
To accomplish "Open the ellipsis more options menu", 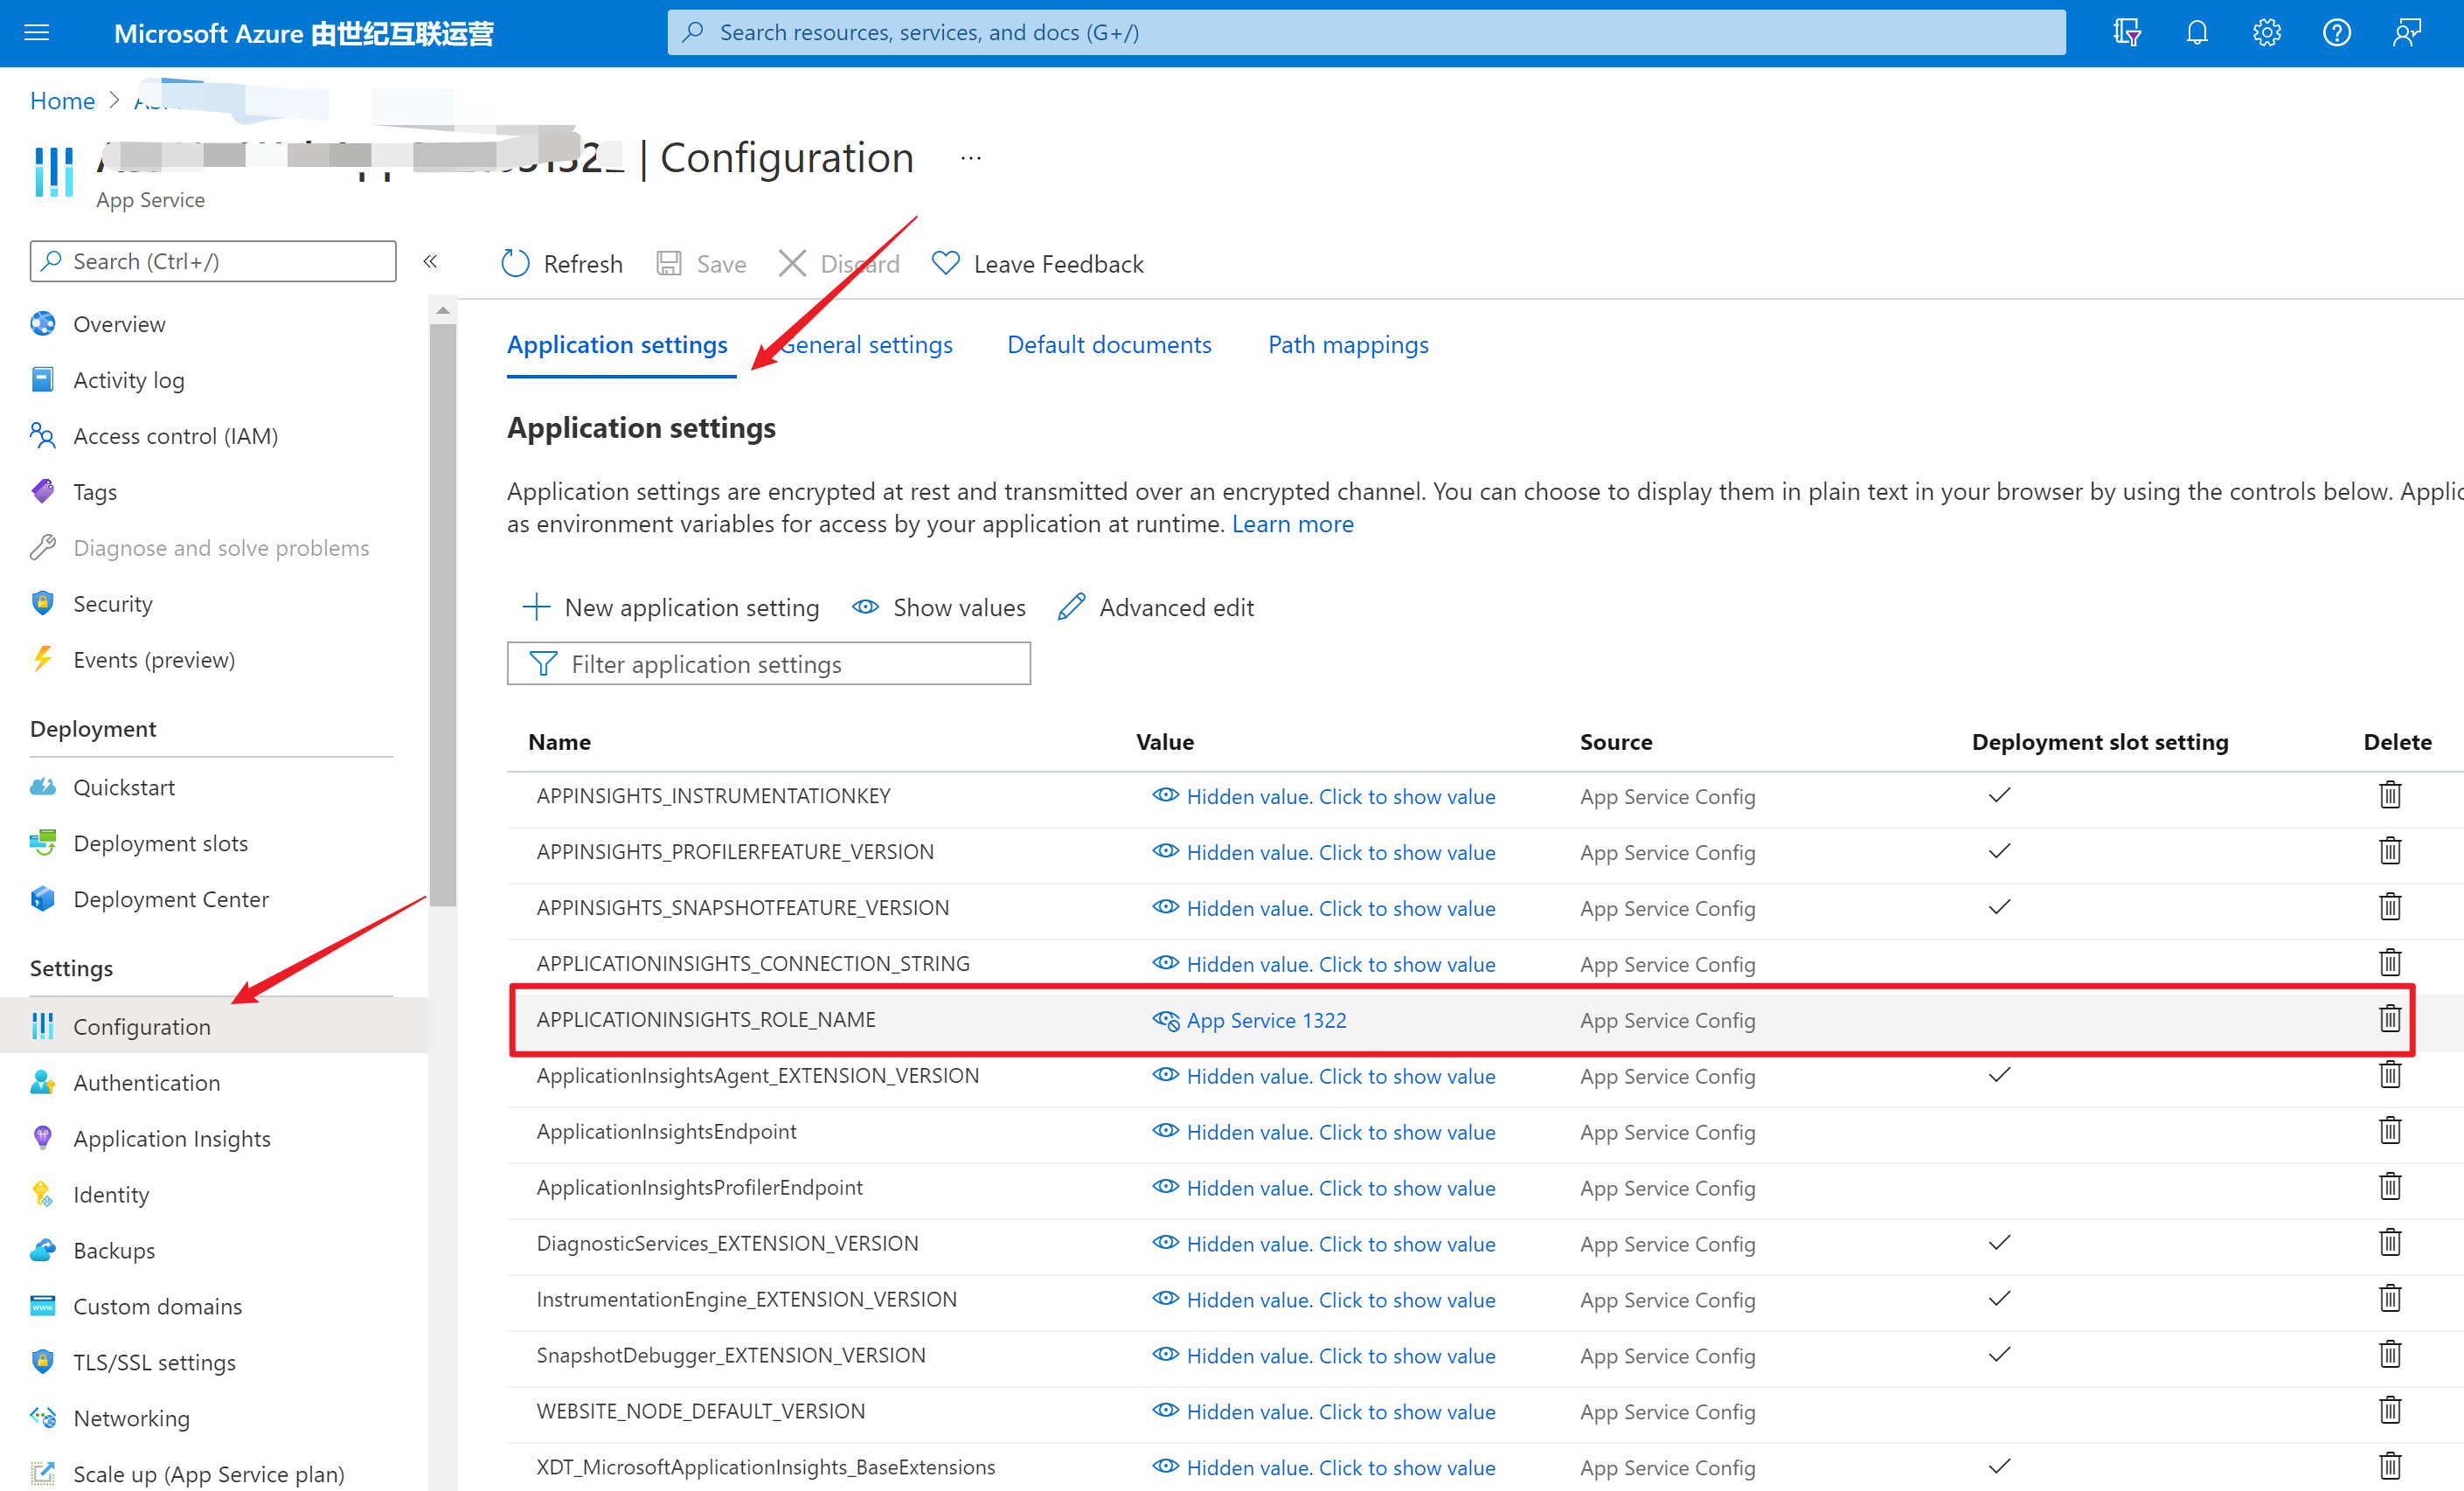I will [x=970, y=158].
